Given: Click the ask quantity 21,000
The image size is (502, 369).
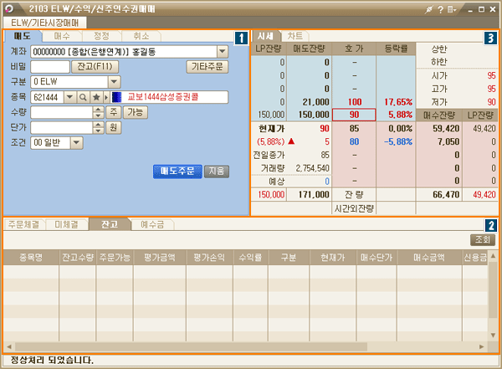Looking at the screenshot, I should (x=315, y=102).
